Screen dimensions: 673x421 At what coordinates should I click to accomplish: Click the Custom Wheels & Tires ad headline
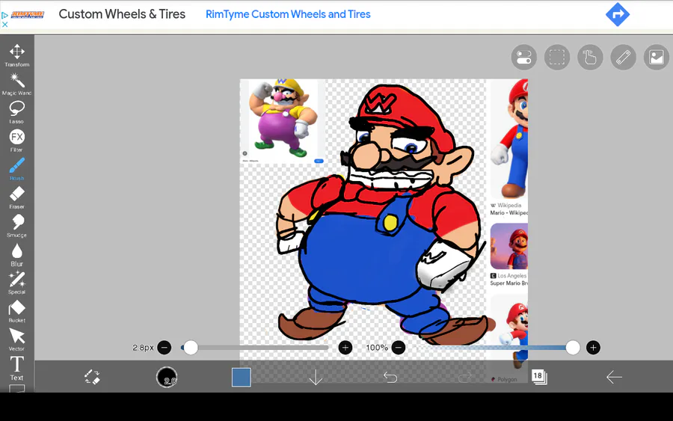click(x=122, y=14)
